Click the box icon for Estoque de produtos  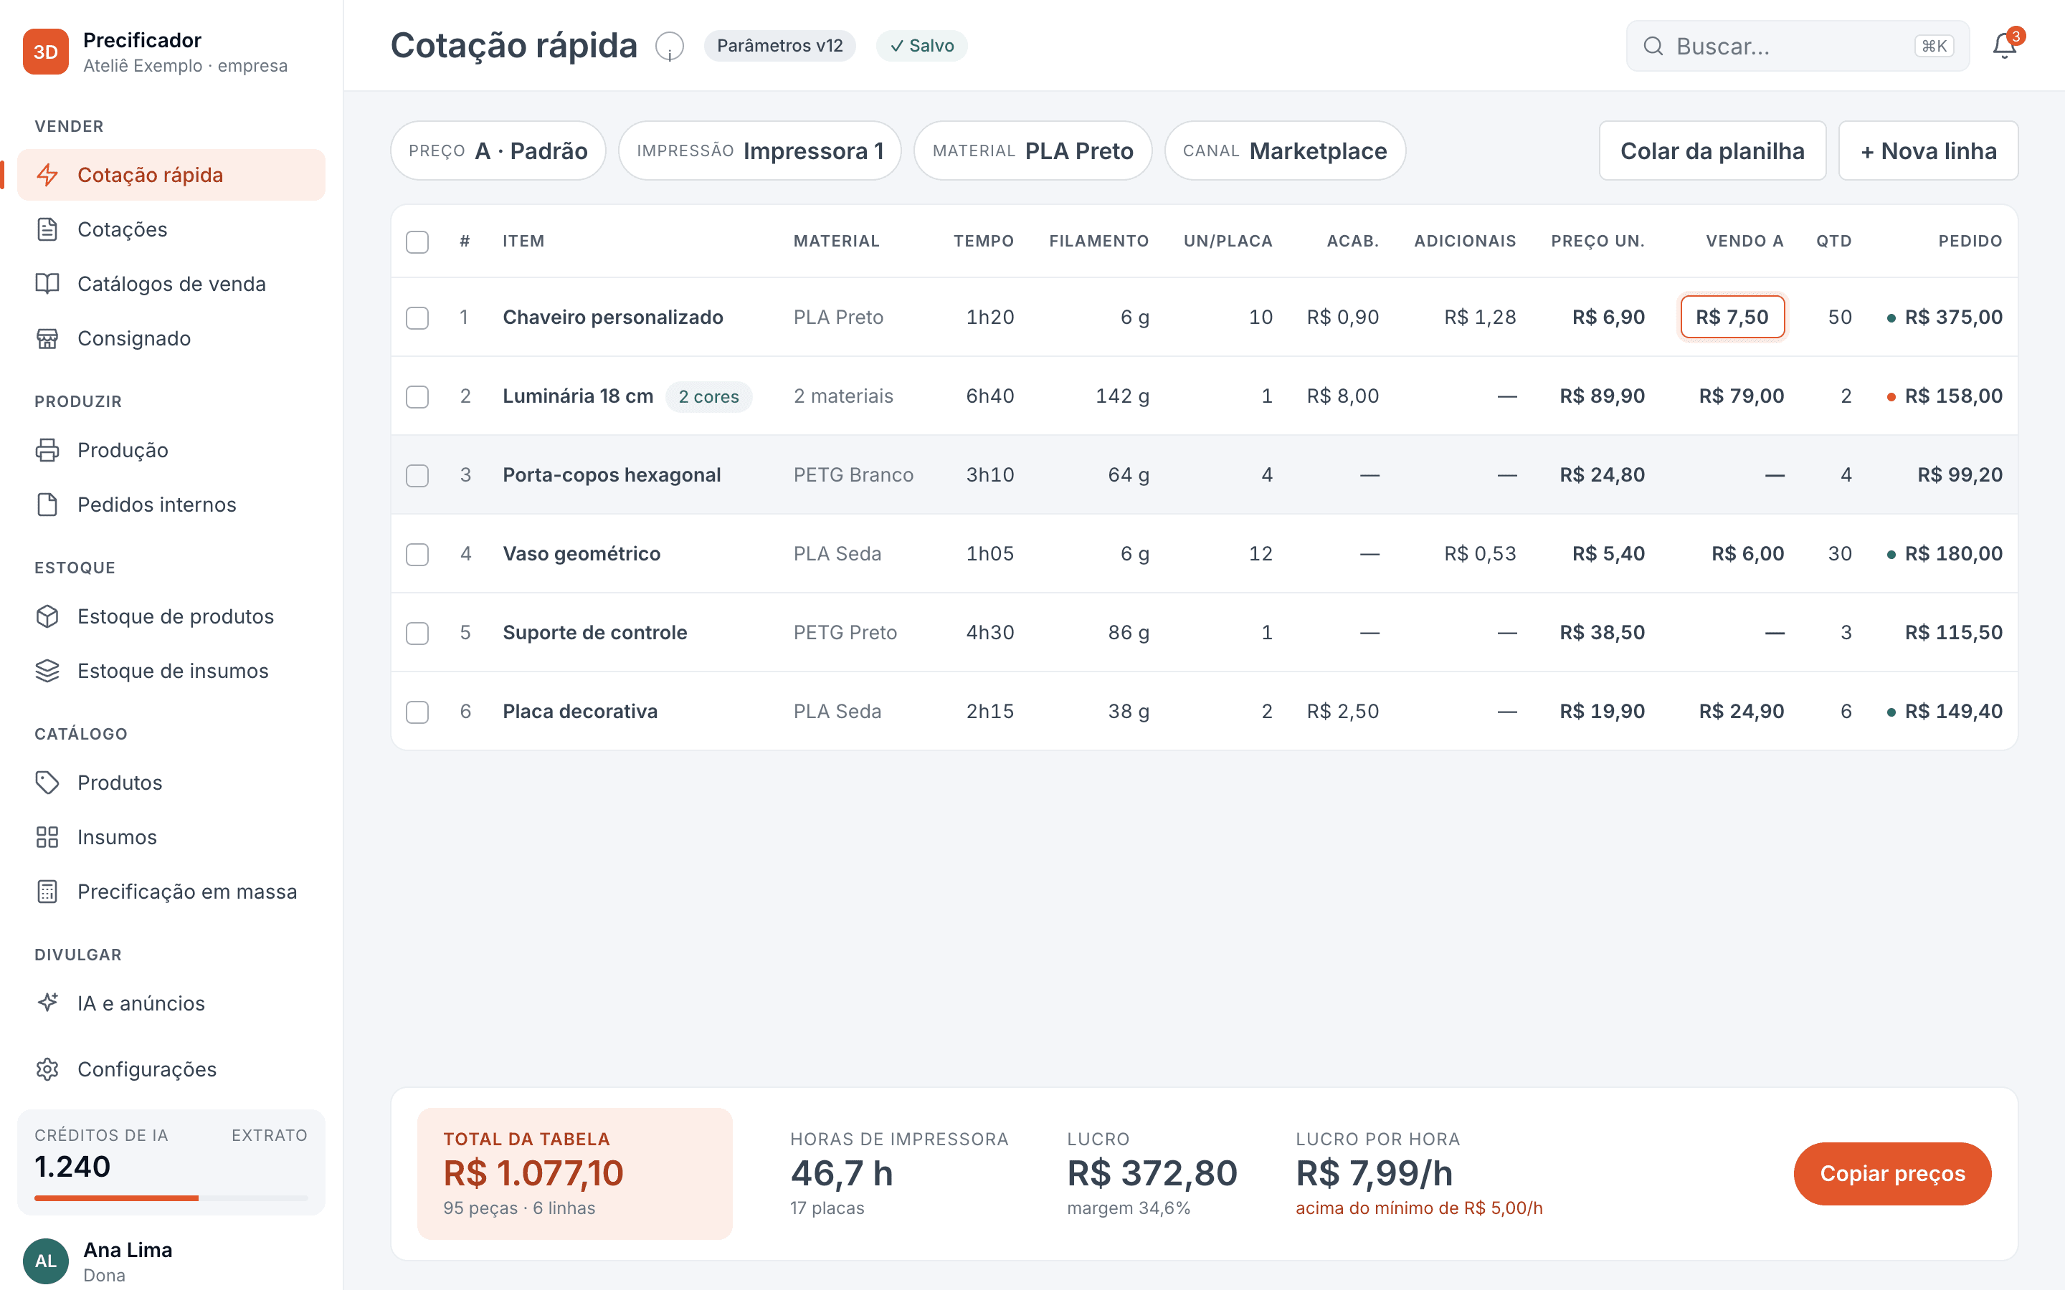point(48,617)
